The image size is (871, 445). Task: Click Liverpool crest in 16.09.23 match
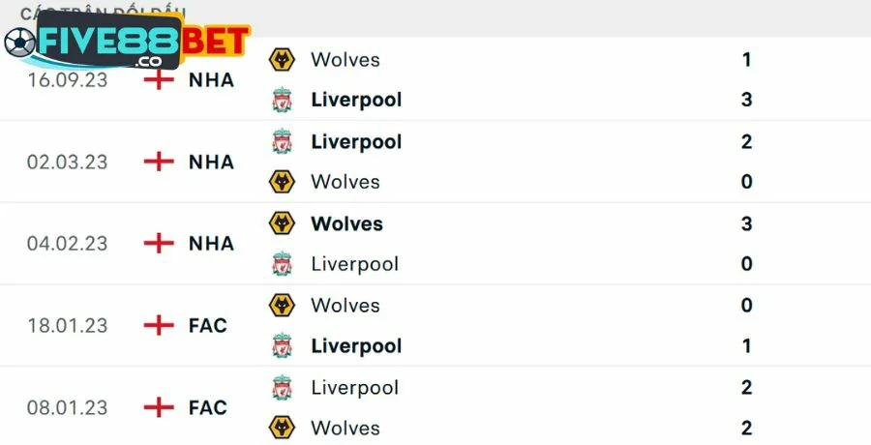tap(282, 100)
